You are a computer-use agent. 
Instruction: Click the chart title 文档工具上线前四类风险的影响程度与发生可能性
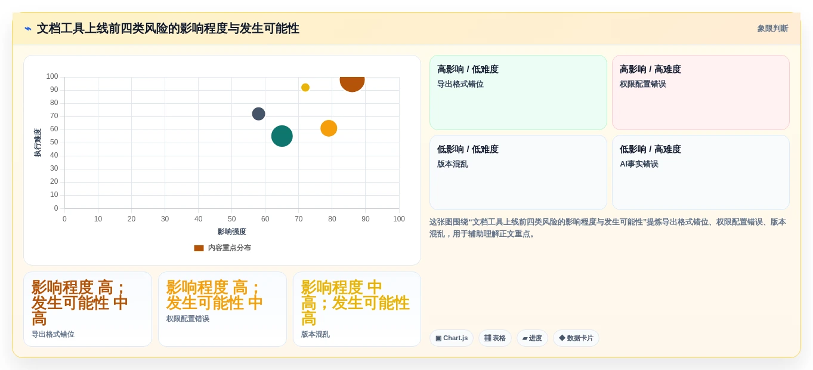(x=168, y=29)
